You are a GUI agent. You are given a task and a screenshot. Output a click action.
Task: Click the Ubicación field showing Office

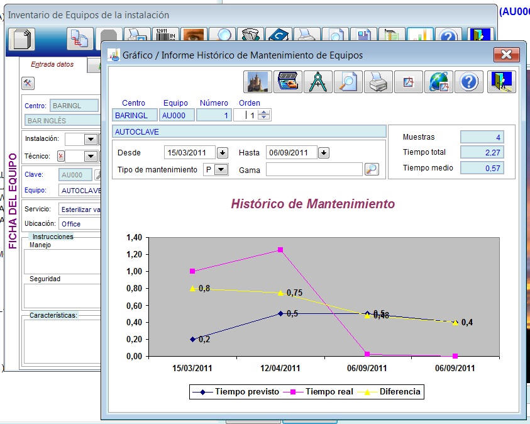pos(80,224)
